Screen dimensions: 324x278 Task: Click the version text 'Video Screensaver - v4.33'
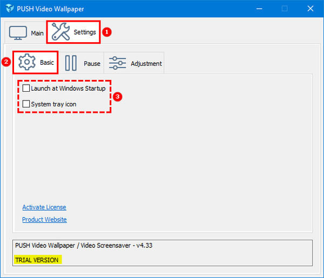[x=117, y=246]
